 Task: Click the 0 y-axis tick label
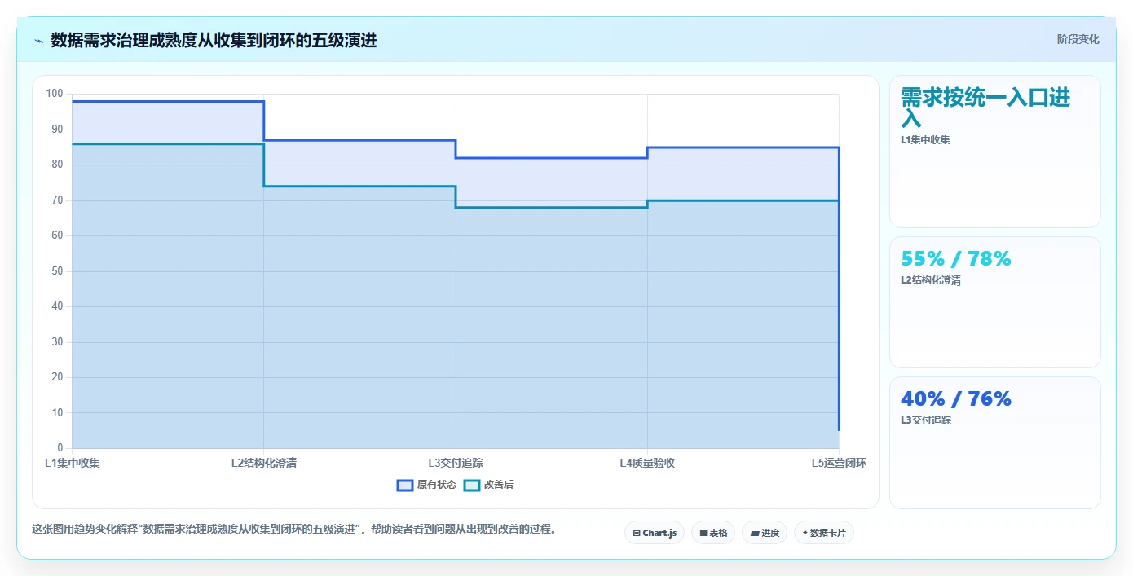click(60, 448)
